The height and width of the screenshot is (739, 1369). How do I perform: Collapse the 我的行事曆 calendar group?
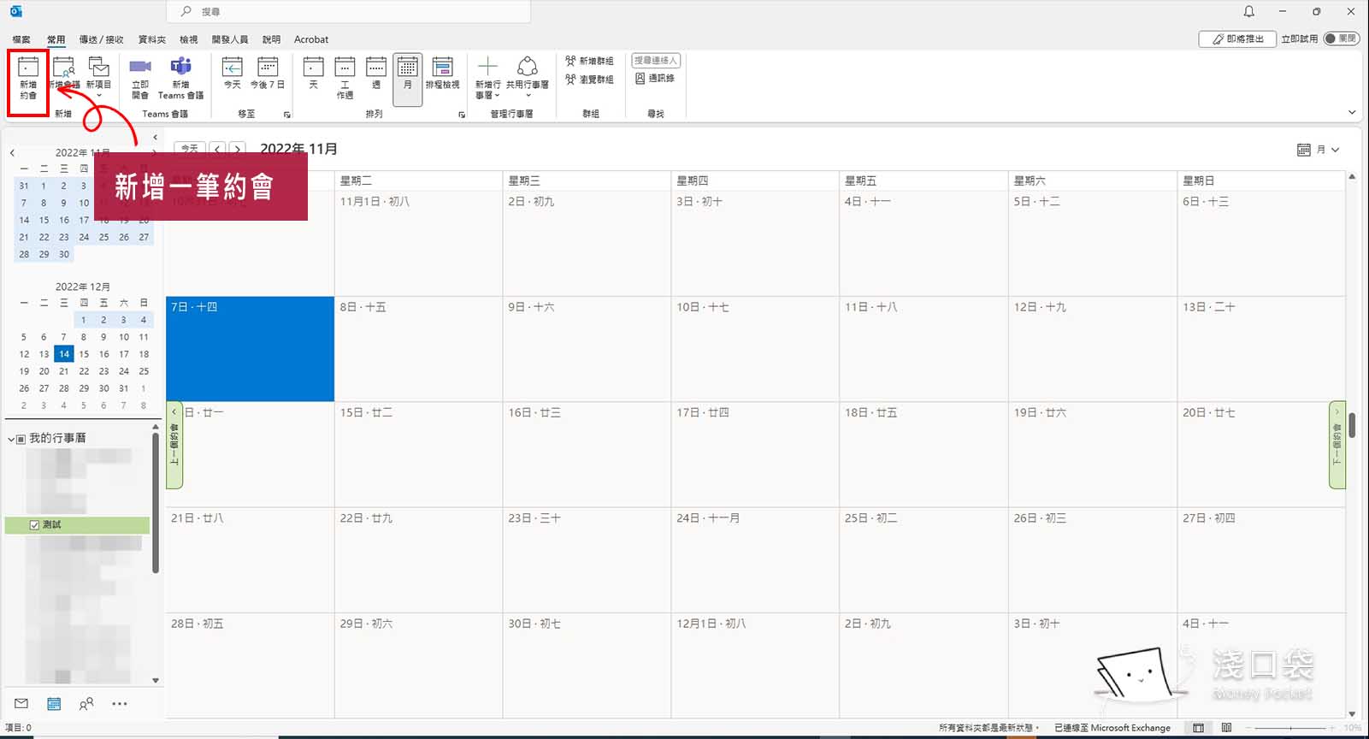click(x=11, y=439)
